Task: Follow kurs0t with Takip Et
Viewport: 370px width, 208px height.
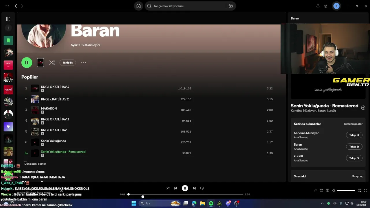Action: click(x=354, y=158)
